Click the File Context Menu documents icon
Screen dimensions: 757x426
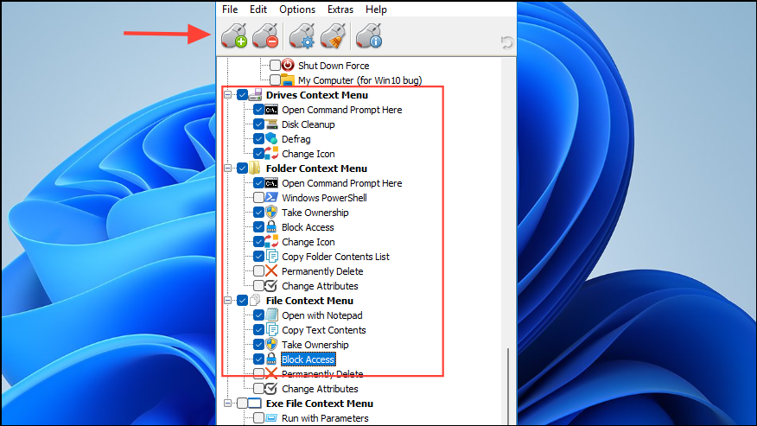(256, 301)
